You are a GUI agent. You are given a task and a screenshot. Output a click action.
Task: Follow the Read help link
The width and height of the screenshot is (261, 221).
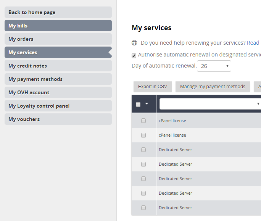pyautogui.click(x=253, y=43)
